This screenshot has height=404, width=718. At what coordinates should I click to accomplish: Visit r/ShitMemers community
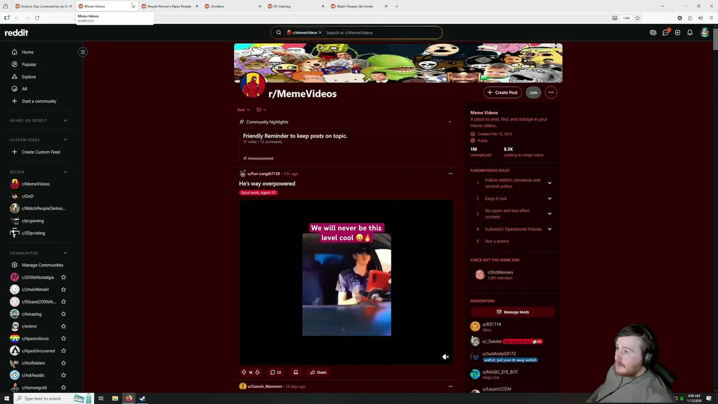tap(500, 272)
